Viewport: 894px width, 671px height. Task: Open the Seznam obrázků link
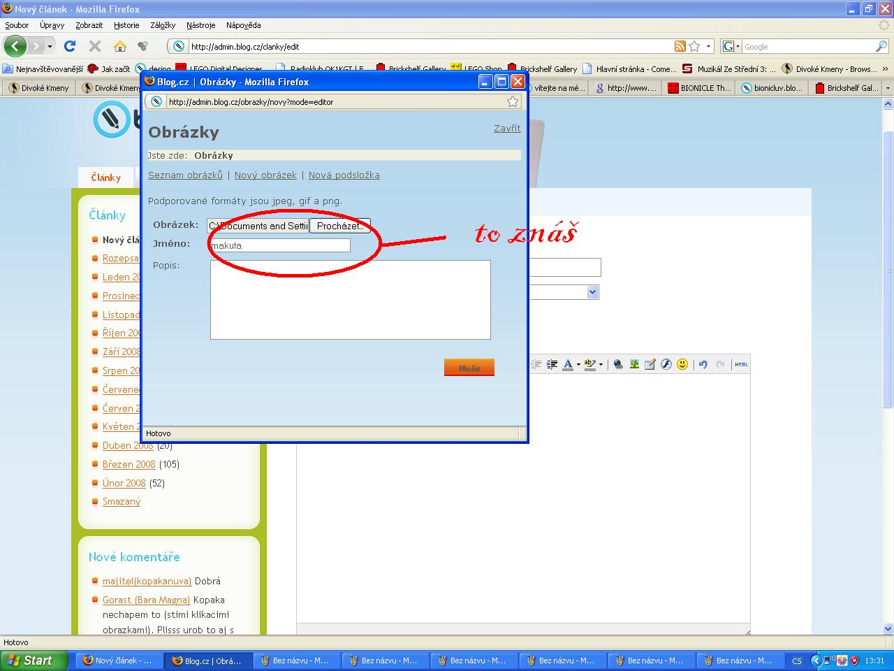pos(185,175)
